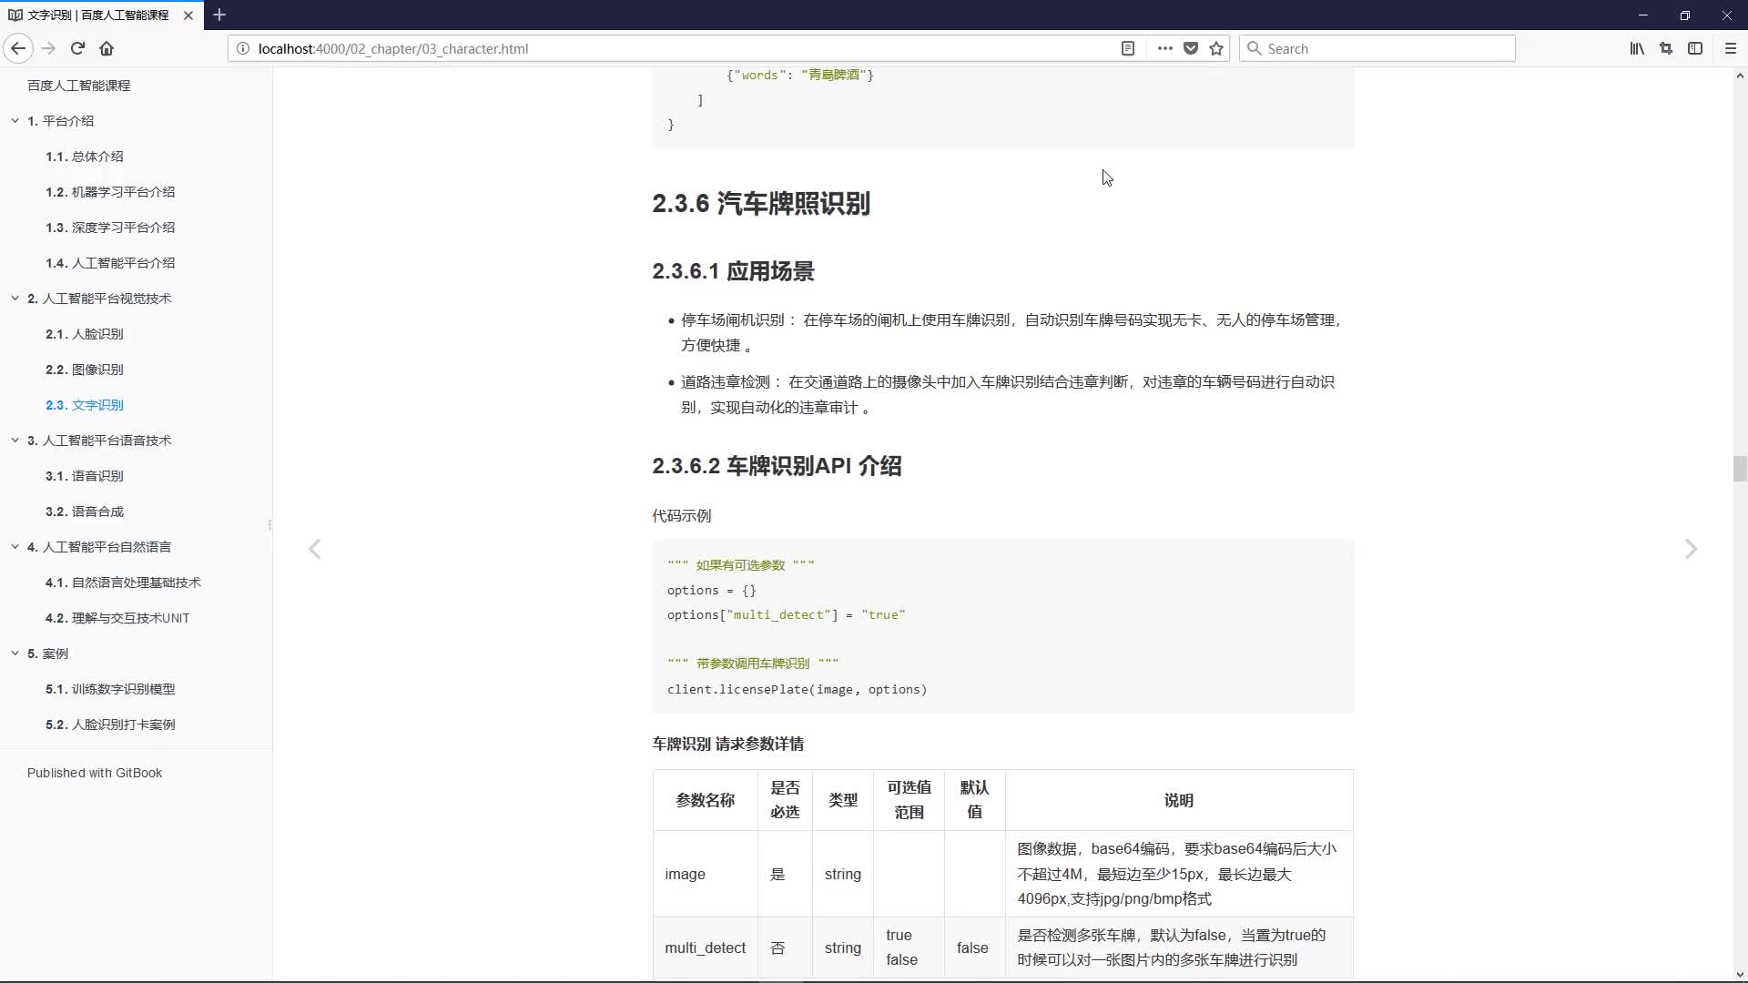Open 百度人工智能课程 sidebar title link
This screenshot has width=1748, height=983.
coord(79,85)
